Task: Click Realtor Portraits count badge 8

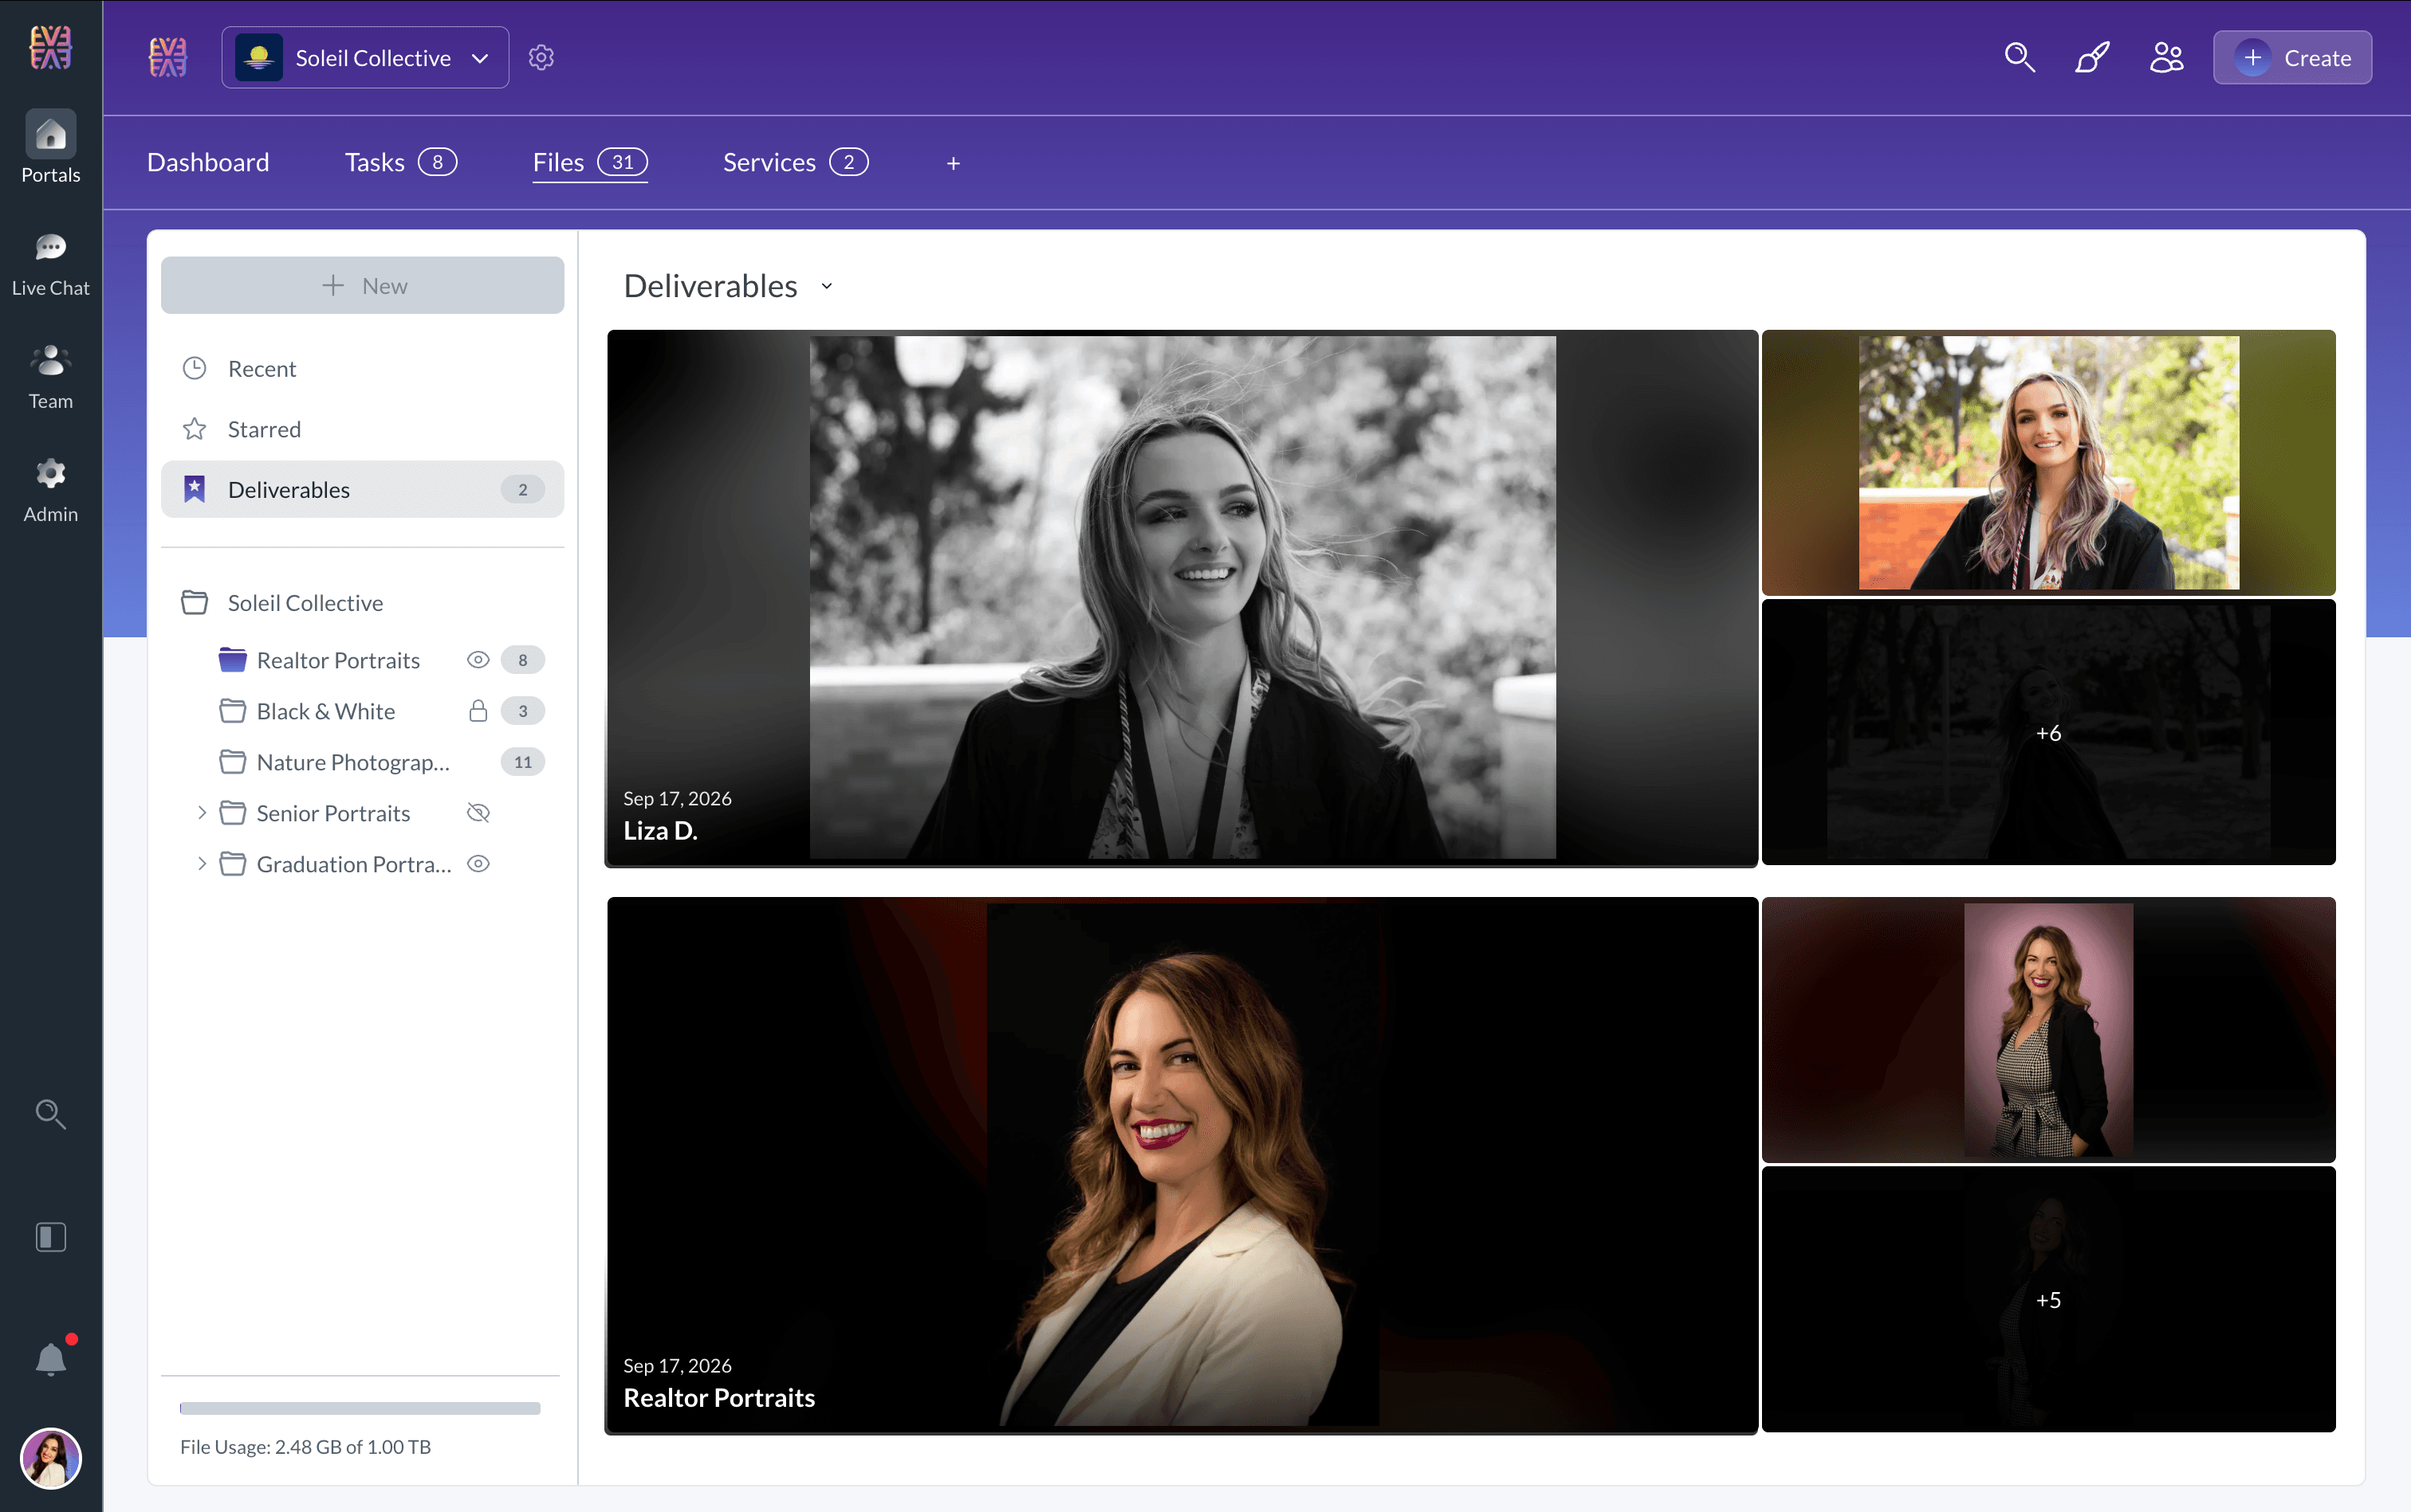Action: 522,660
